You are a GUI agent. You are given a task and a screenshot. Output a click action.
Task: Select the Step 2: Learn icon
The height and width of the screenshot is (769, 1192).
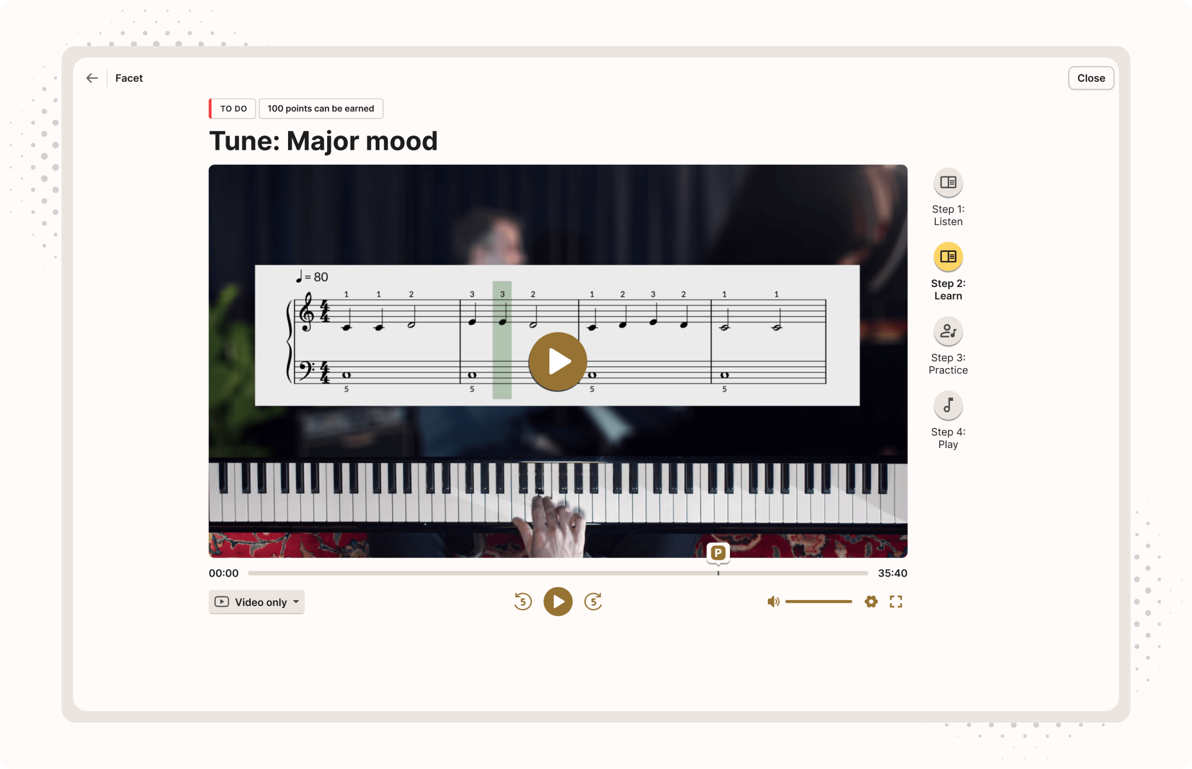coord(948,257)
